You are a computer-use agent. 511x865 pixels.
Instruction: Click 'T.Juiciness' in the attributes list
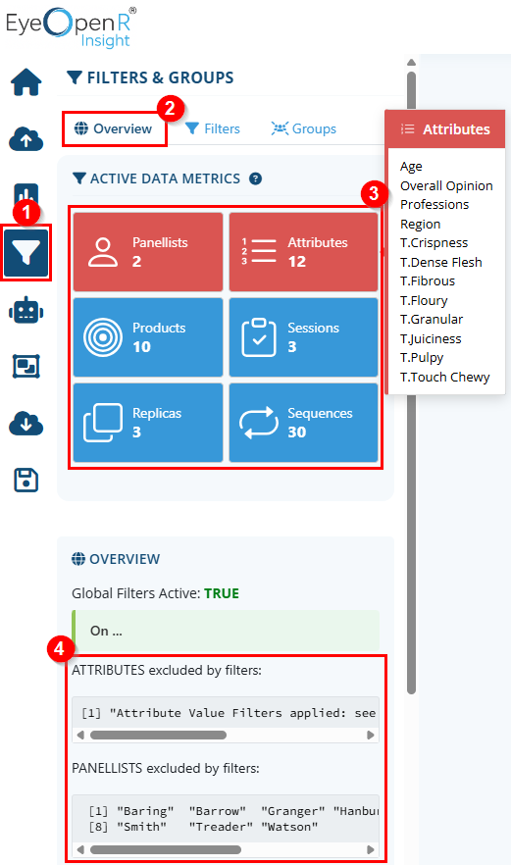pyautogui.click(x=431, y=338)
